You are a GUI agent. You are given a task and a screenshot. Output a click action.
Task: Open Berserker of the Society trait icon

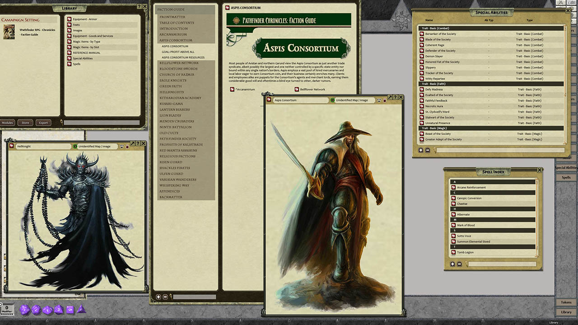point(422,34)
